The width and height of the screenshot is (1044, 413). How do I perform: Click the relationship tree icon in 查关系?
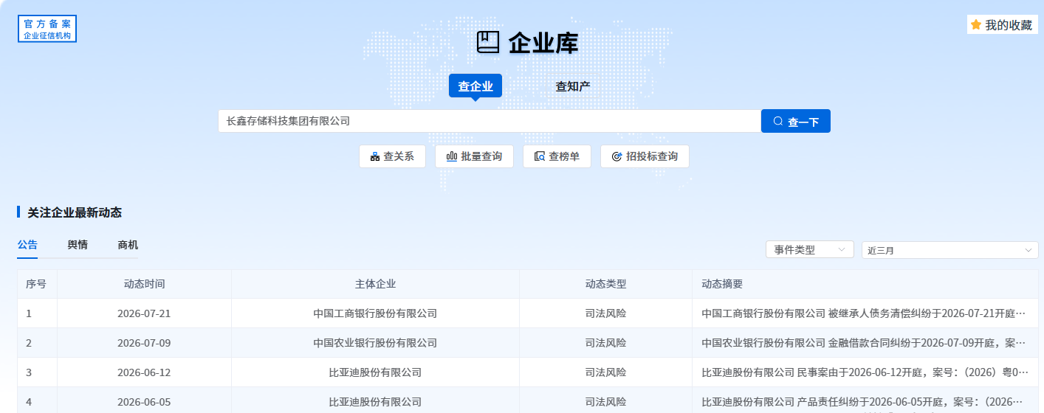375,156
